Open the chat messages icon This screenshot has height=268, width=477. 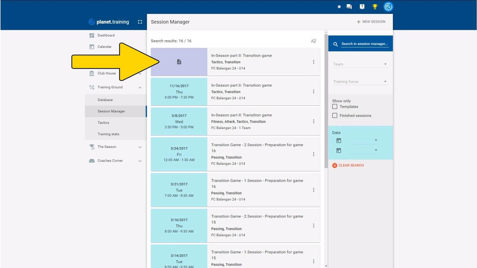pyautogui.click(x=349, y=7)
